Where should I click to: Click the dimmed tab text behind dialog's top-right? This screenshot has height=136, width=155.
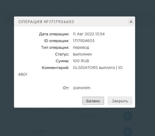coord(139,20)
